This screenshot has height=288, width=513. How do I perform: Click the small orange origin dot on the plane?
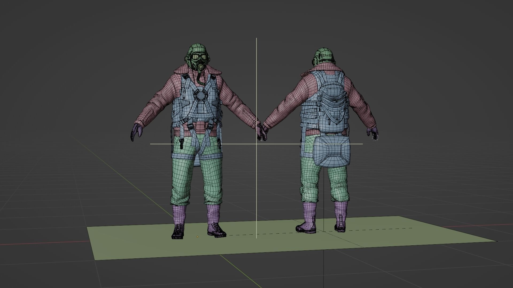tap(197, 237)
